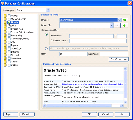The height and width of the screenshot is (120, 133).
Task: Click the green heart default driver button
Action: pos(125,20)
